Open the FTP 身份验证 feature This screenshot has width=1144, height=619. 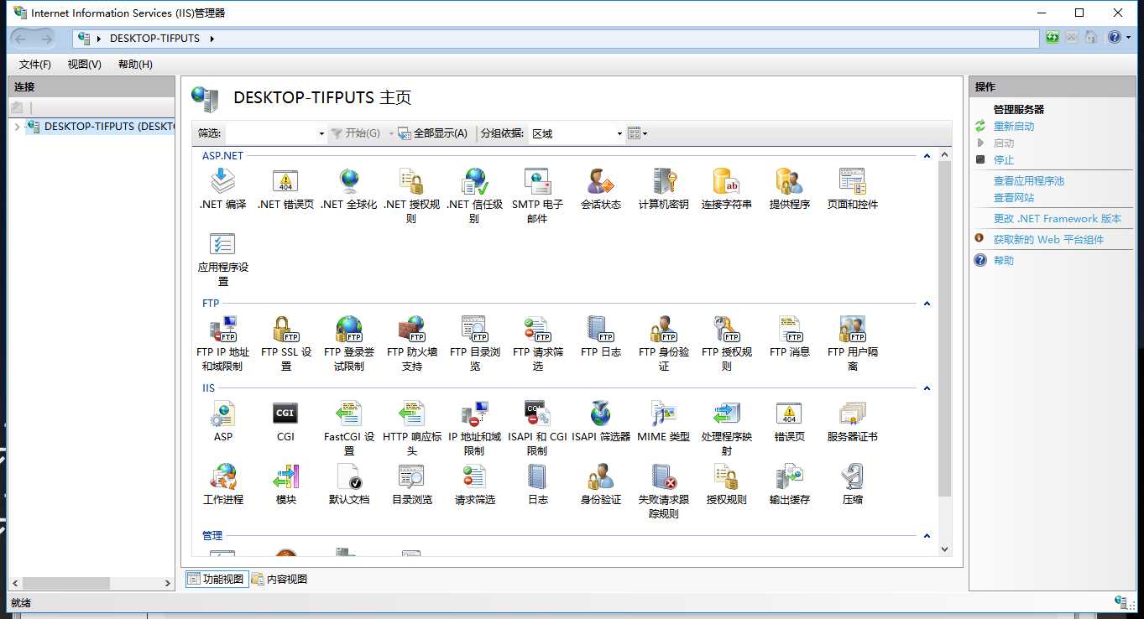click(663, 330)
